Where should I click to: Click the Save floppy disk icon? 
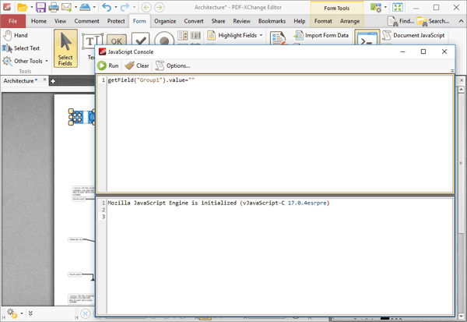pos(40,7)
